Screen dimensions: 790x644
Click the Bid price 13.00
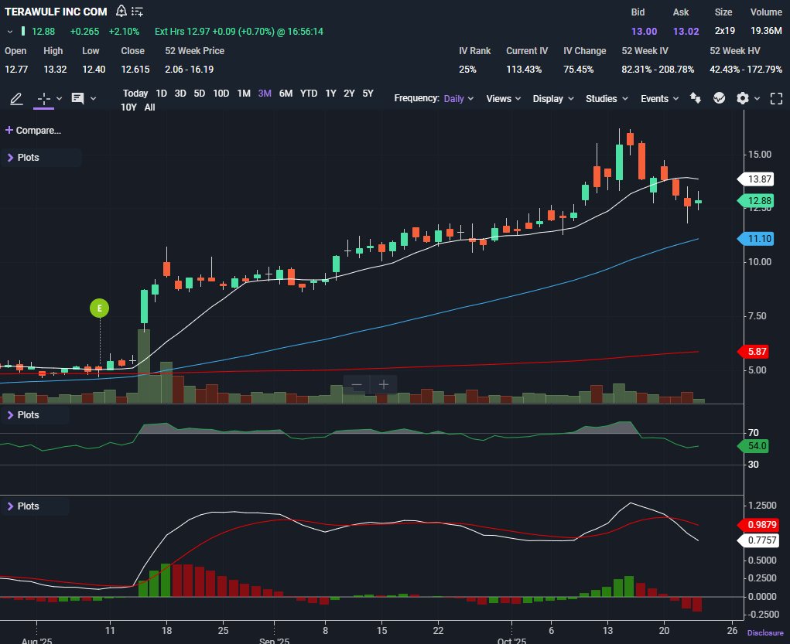[644, 31]
